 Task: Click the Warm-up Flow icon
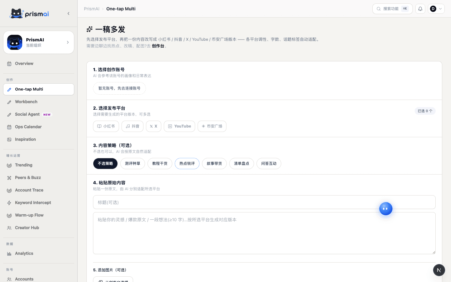click(x=9, y=215)
